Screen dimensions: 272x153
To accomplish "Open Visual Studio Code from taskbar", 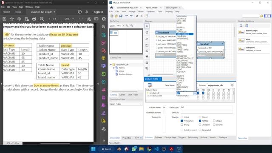I will 156,149.
